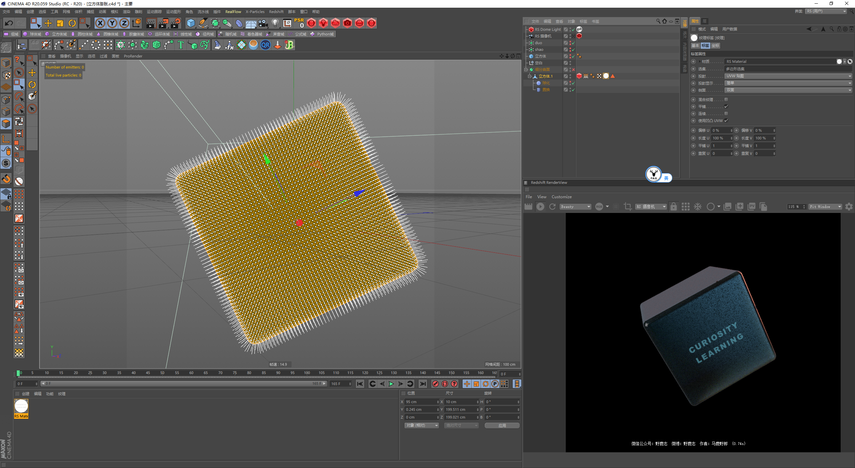Image resolution: width=855 pixels, height=468 pixels.
Task: Click the crop region icon in RenderView
Action: (x=628, y=207)
